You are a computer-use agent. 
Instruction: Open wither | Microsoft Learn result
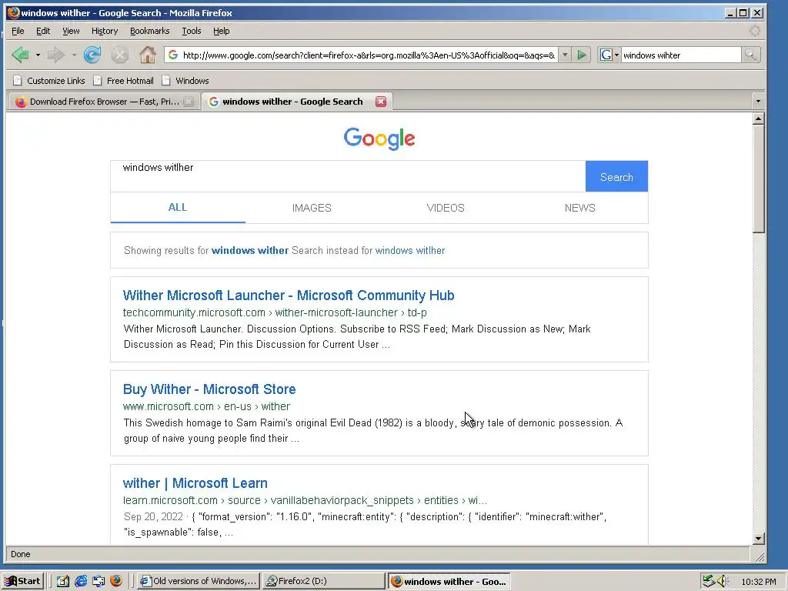click(x=195, y=483)
